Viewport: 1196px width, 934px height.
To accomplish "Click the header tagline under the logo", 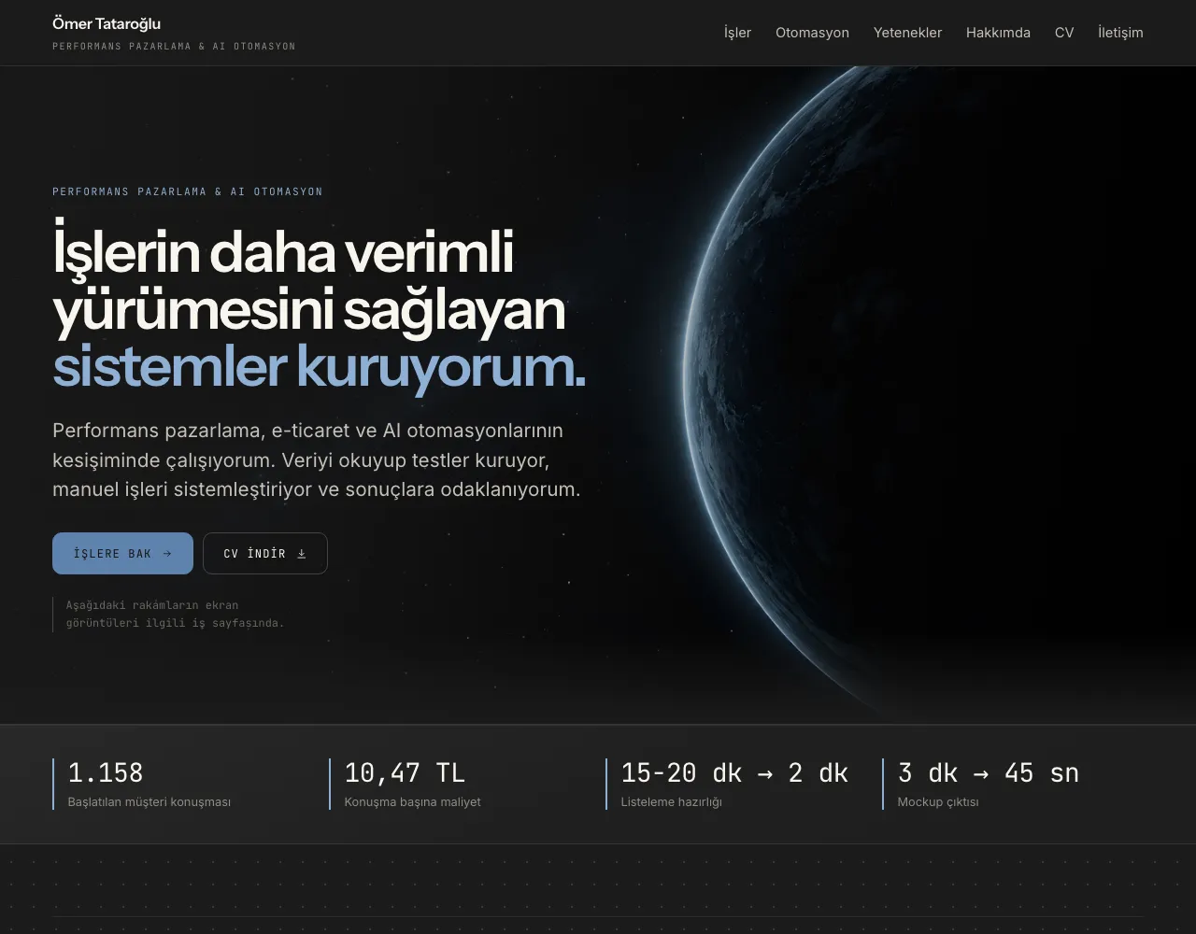I will [x=174, y=47].
